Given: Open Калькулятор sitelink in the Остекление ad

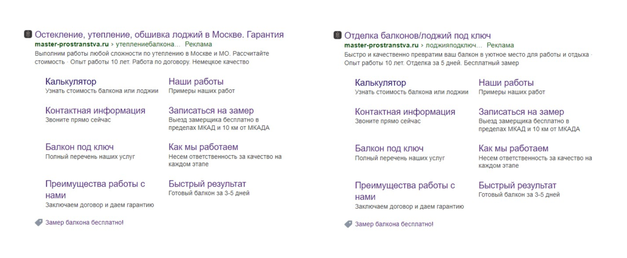Looking at the screenshot, I should [71, 82].
